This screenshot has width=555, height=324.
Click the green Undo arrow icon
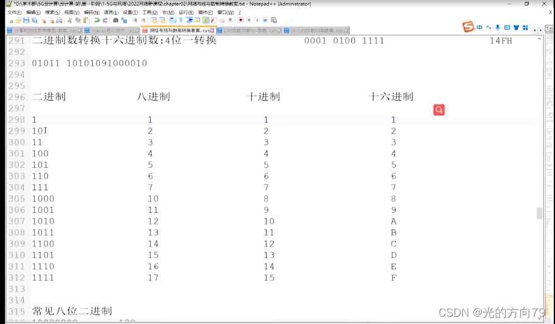[97, 20]
